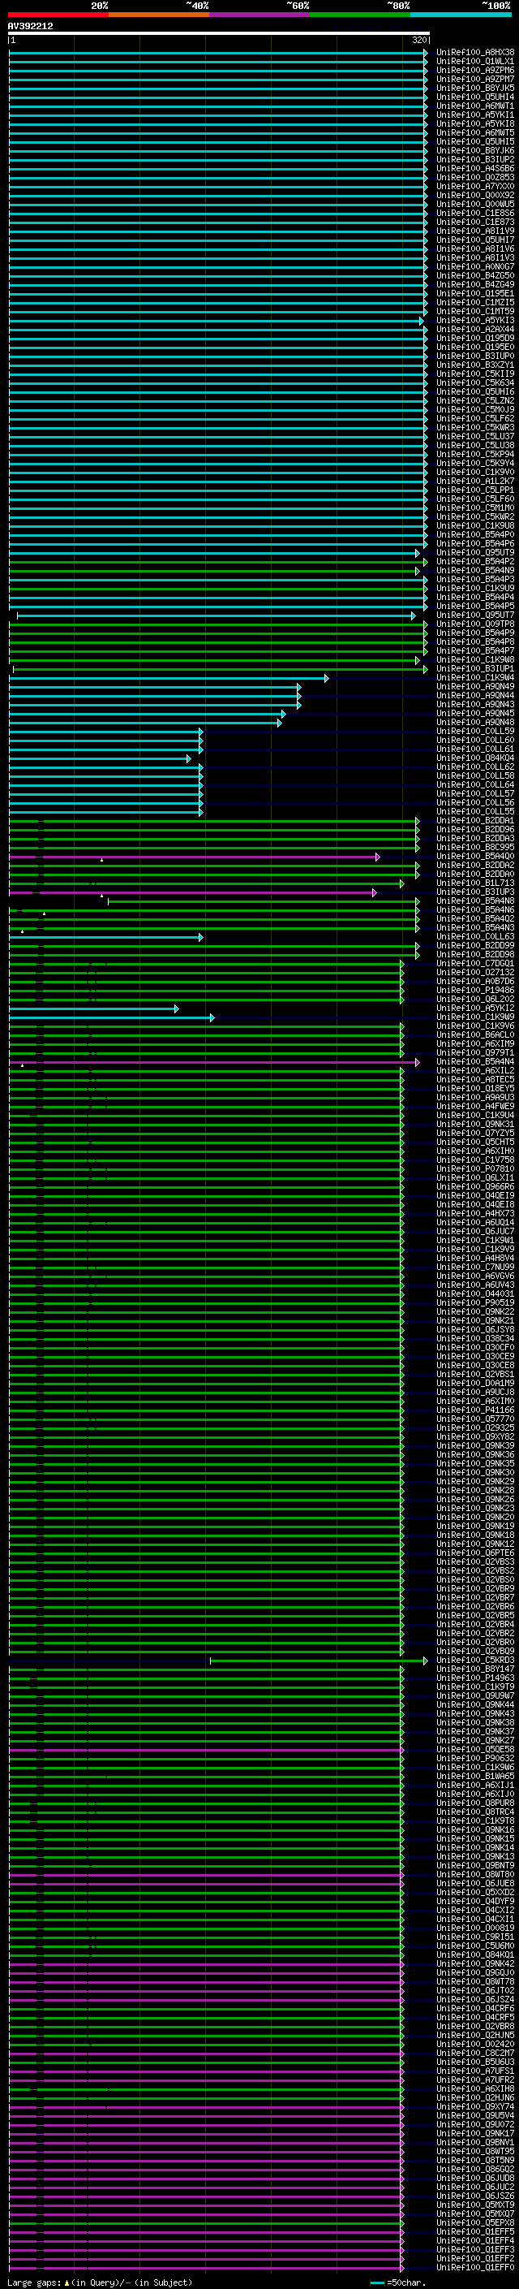
Task: Click label UniRef100_A0N0G7
Action: [474, 266]
